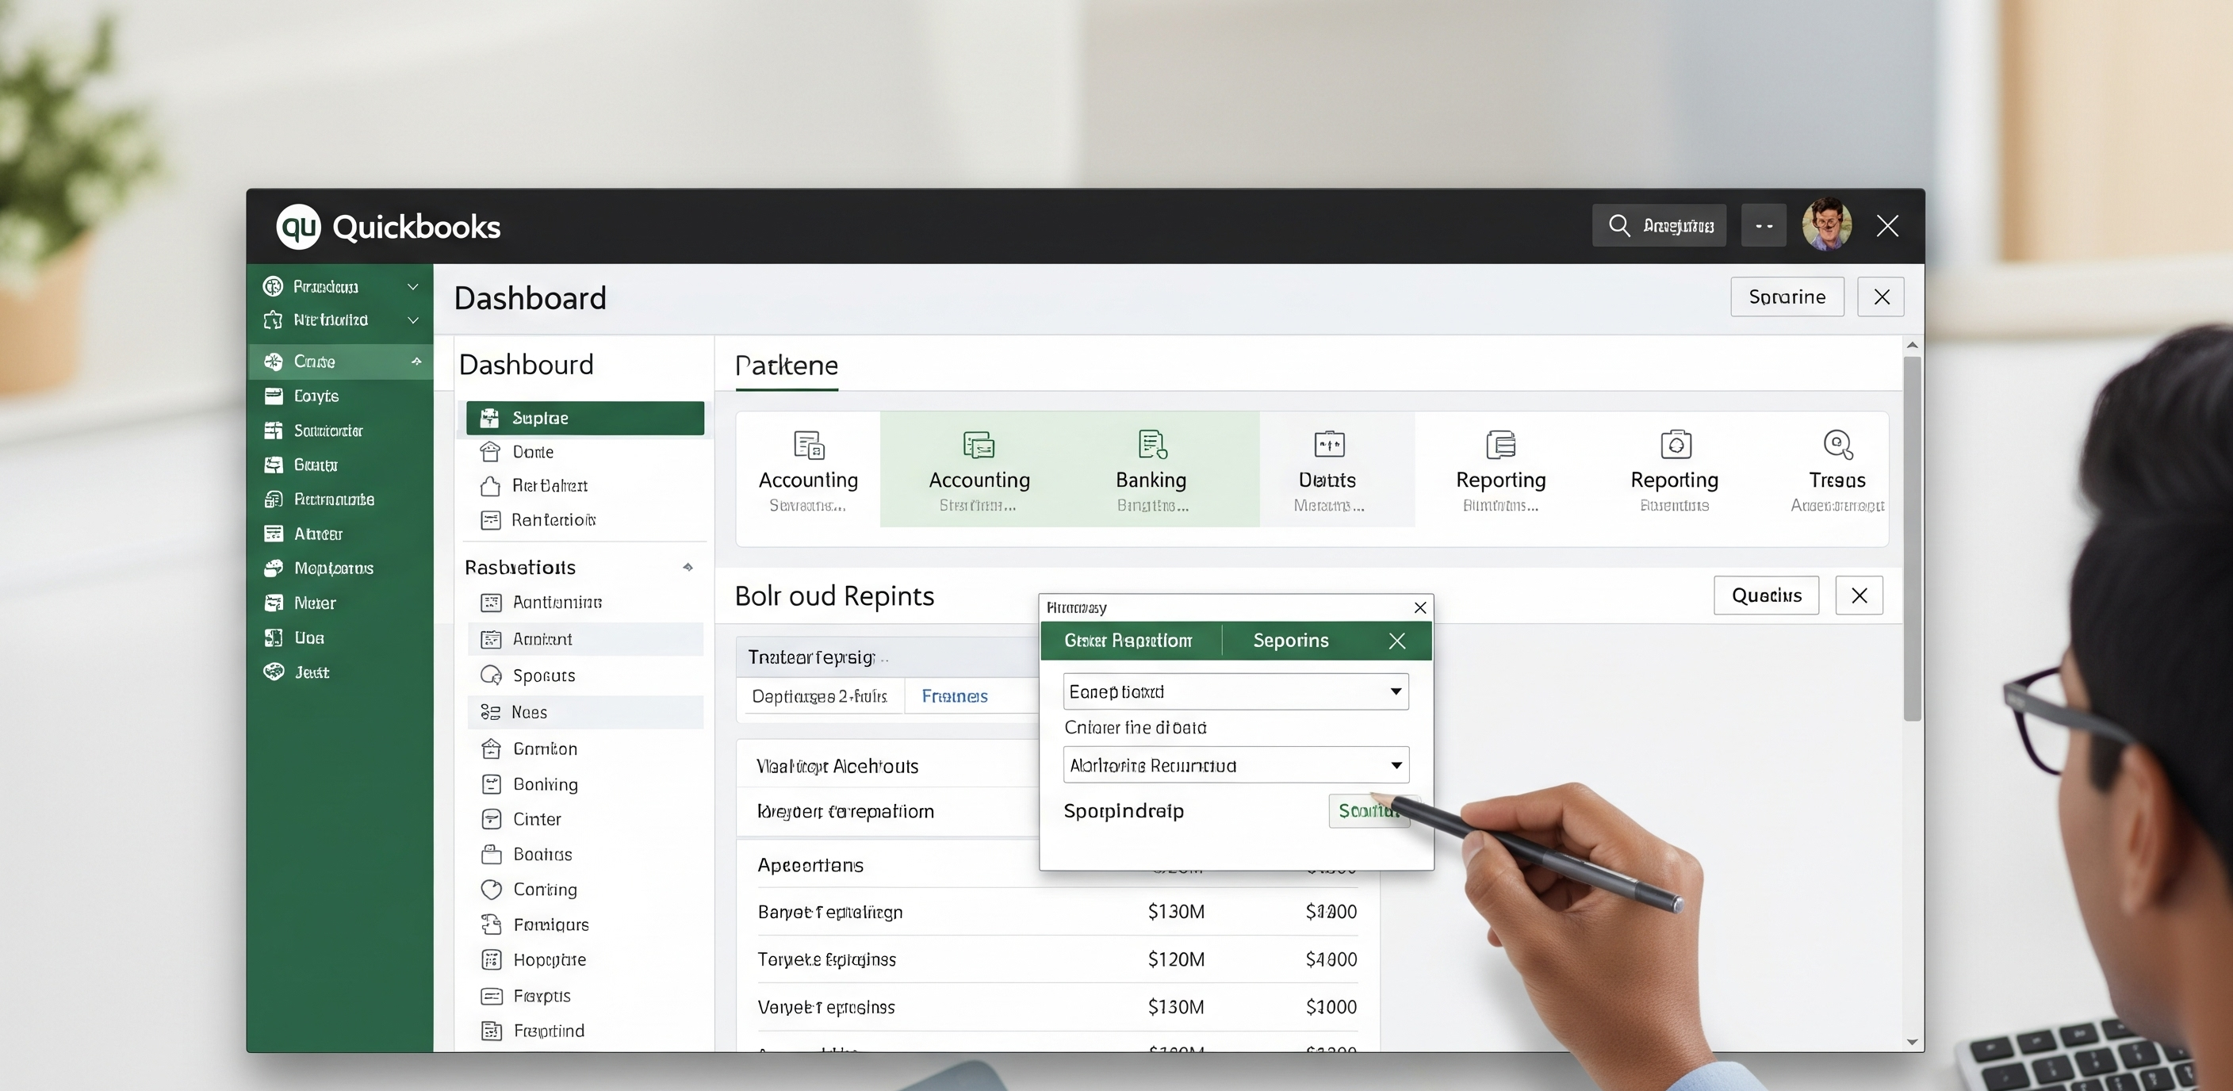
Task: Click the Duatts calendar icon tile
Action: click(1328, 444)
